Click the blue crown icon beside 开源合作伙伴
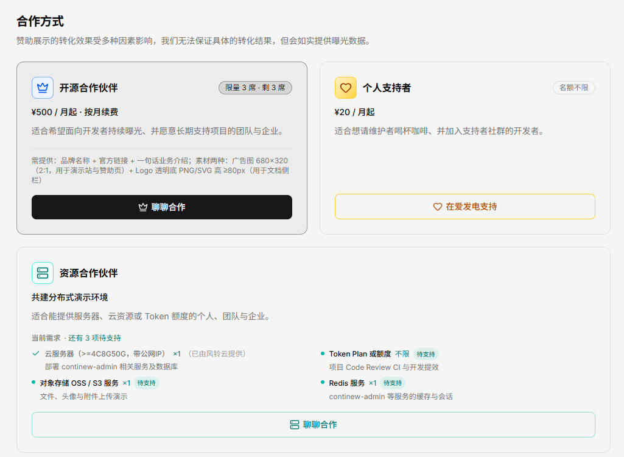Image resolution: width=624 pixels, height=457 pixels. coord(43,88)
